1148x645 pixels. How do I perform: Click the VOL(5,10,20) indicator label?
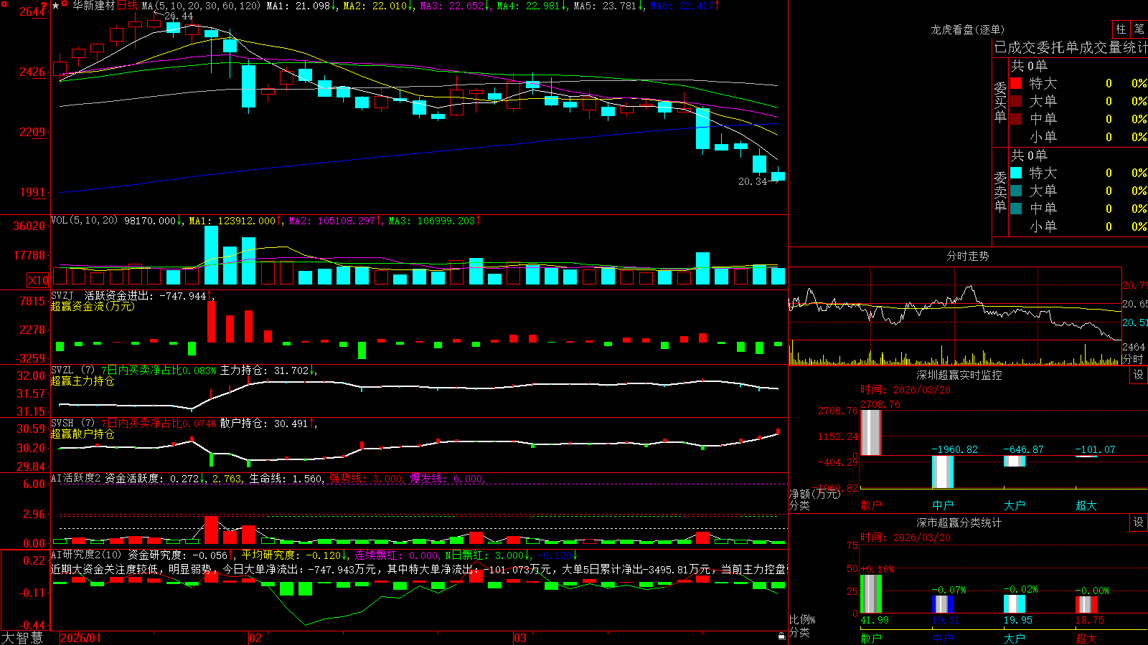tap(84, 220)
